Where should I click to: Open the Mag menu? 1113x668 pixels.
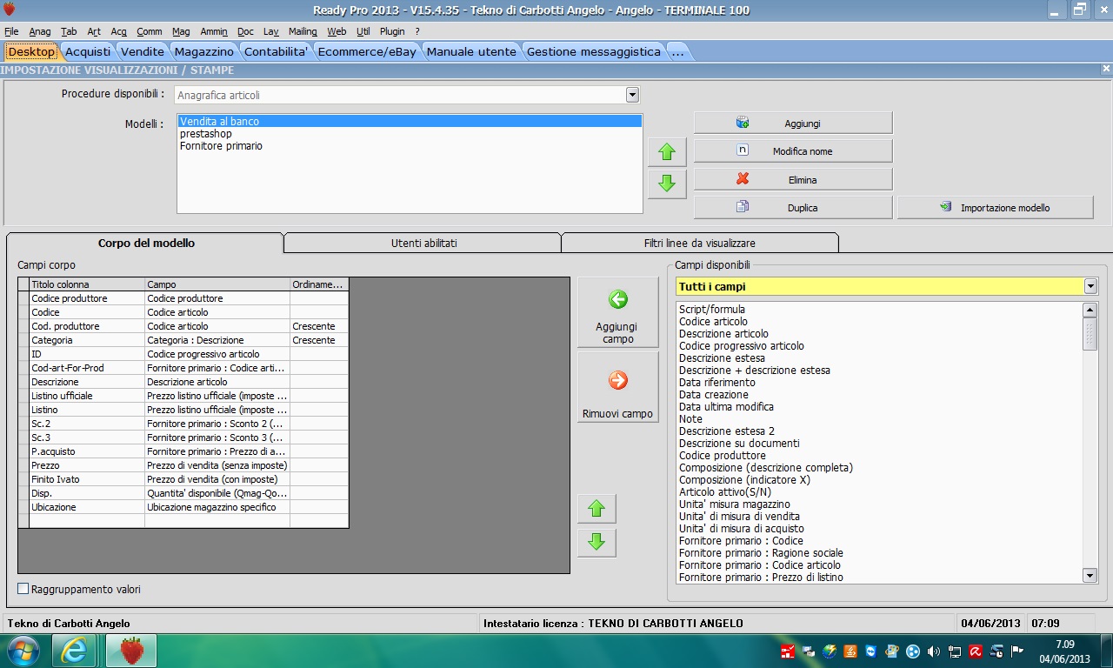coord(181,31)
